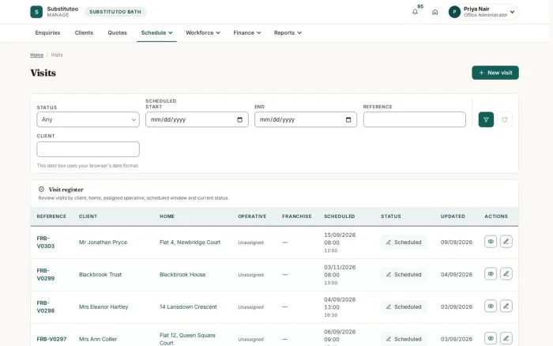This screenshot has width=553, height=346.
Task: Focus the Client filter field
Action: 88,149
